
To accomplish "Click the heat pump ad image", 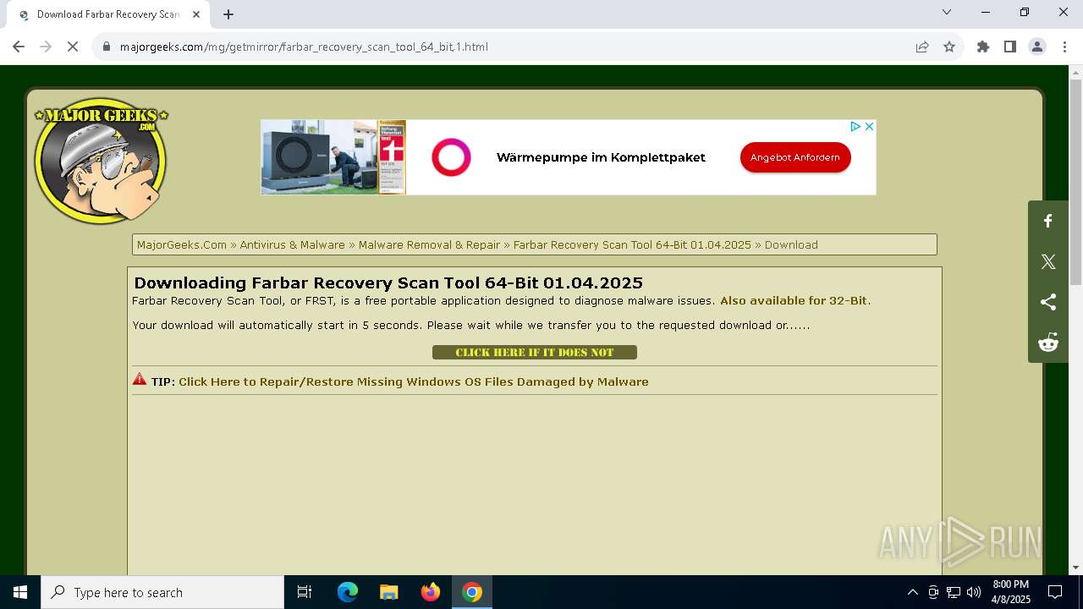I will click(333, 157).
